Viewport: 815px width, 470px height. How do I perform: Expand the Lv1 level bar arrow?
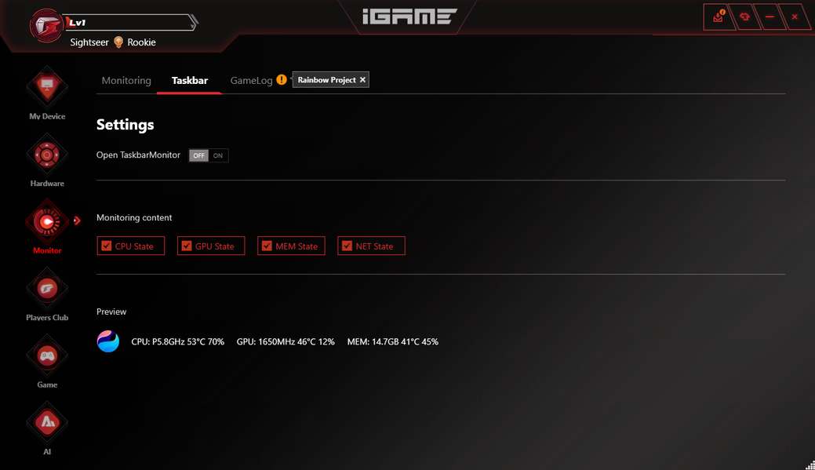coord(193,22)
